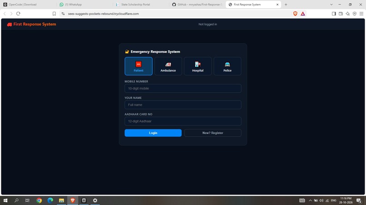Open Leo AI sparkle icon
This screenshot has height=205, width=366.
click(347, 14)
